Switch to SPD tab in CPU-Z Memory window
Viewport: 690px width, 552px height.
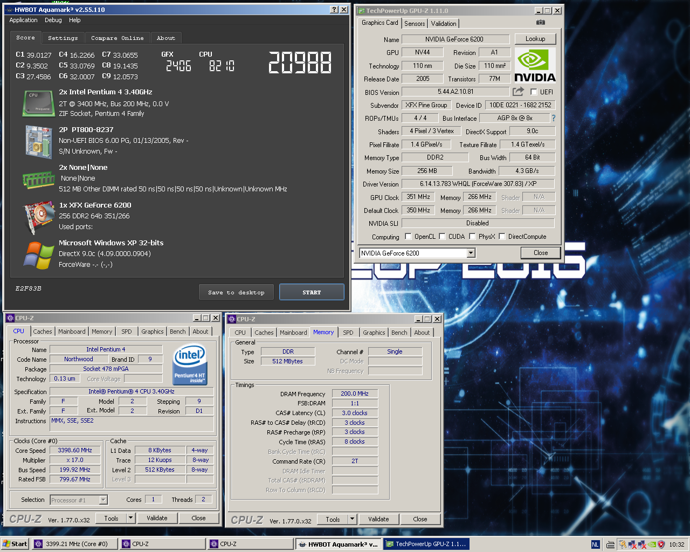click(x=348, y=333)
